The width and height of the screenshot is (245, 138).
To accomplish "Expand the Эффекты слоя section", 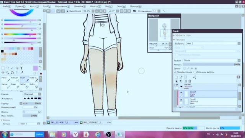I will coord(182,35).
